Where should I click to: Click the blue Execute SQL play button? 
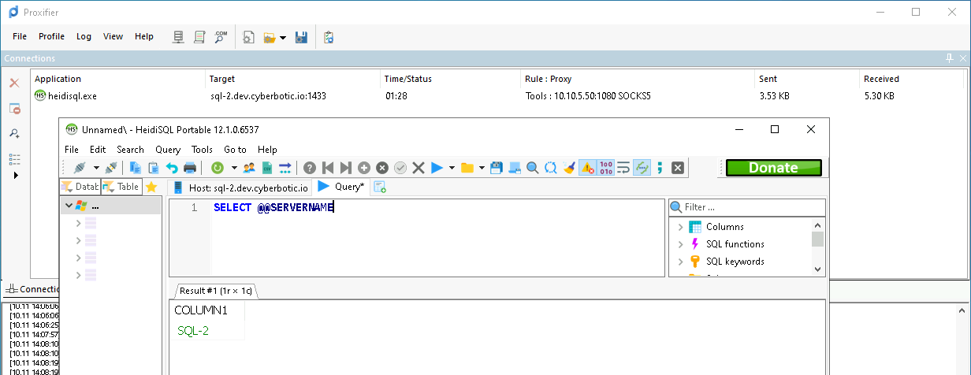tap(437, 168)
